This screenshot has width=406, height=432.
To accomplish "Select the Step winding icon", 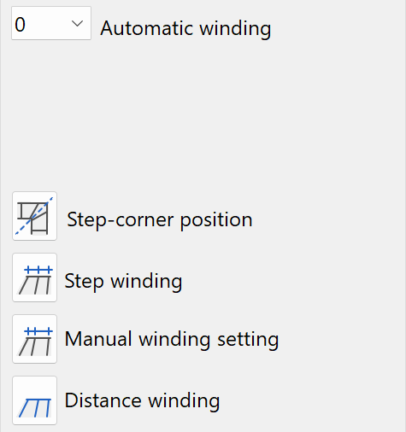I will click(x=34, y=277).
